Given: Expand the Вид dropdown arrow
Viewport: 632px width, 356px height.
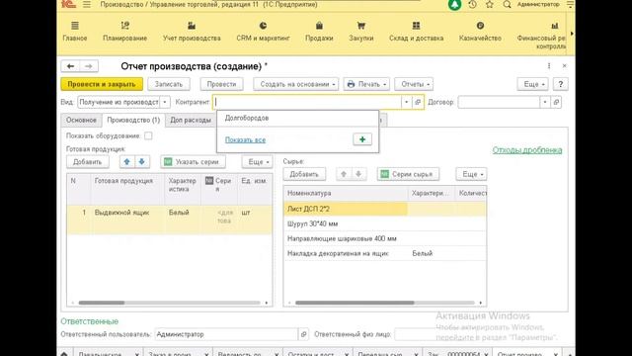Looking at the screenshot, I should point(165,102).
